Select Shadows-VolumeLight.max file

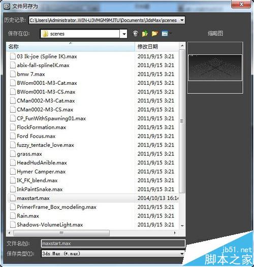(50, 224)
